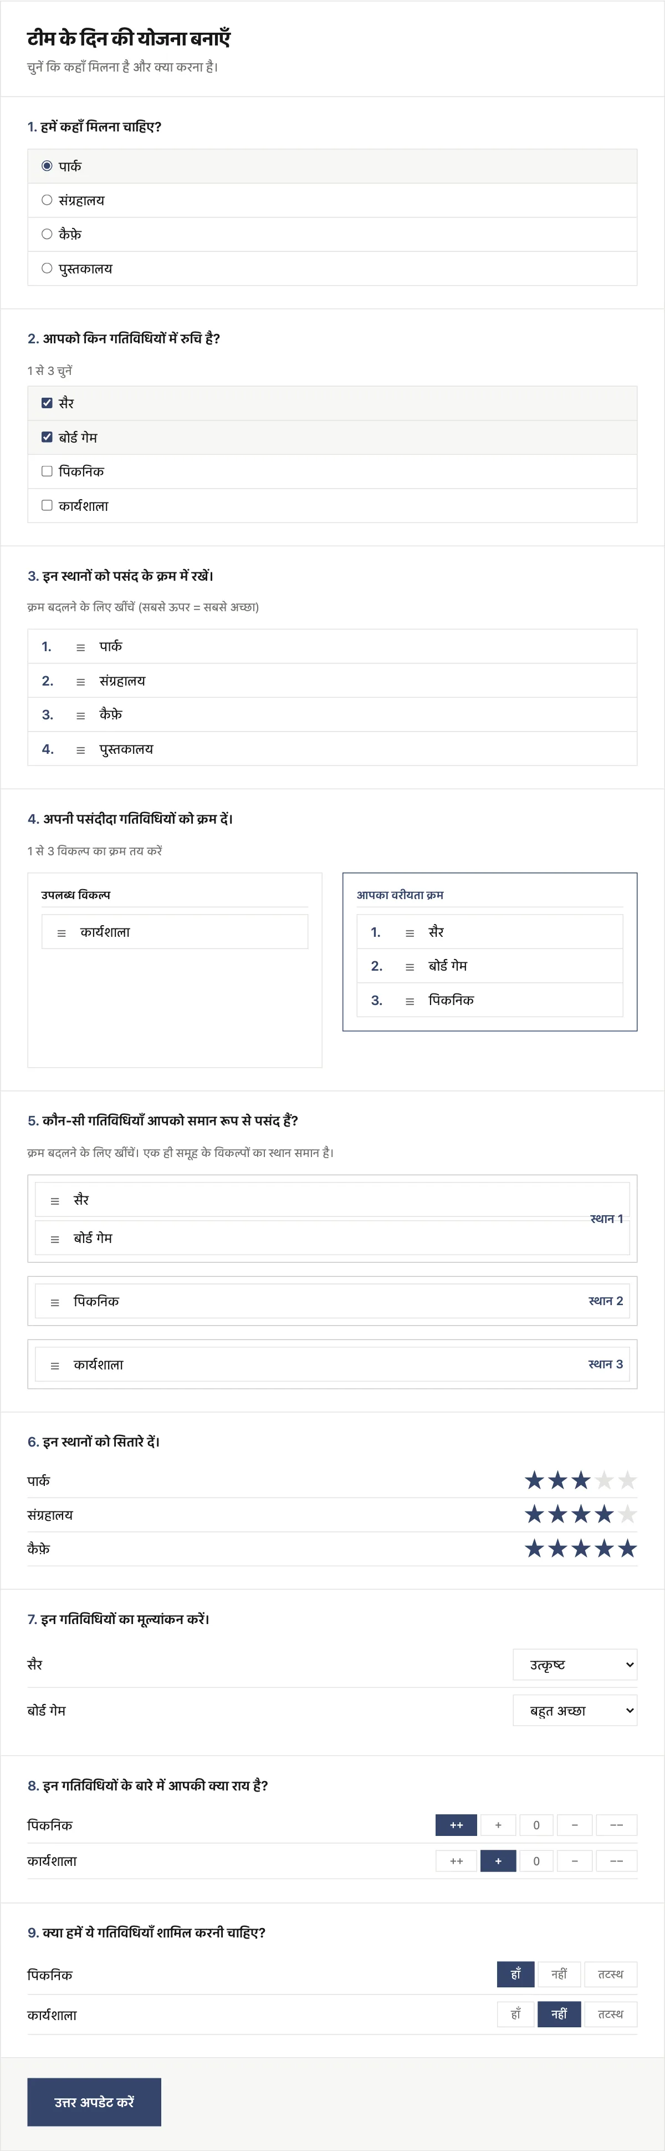Click the drag handle of कार्यशाला in उपलब्ध विकल्प

point(62,933)
